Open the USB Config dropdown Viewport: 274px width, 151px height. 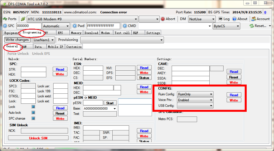pos(195,105)
